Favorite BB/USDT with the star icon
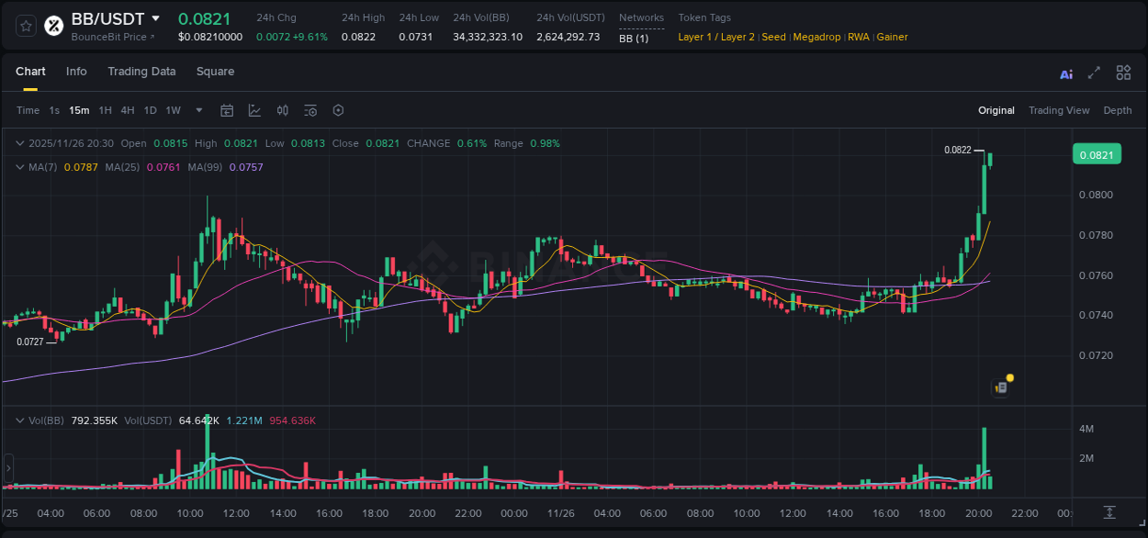Viewport: 1148px width, 538px height. point(25,25)
